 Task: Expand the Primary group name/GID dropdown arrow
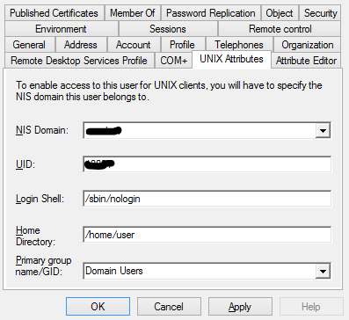323,271
